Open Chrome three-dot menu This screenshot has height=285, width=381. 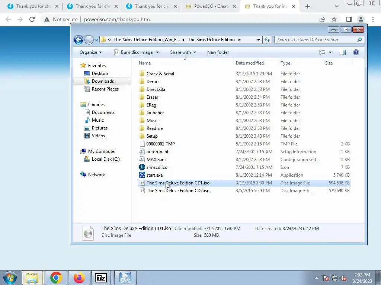click(x=373, y=19)
